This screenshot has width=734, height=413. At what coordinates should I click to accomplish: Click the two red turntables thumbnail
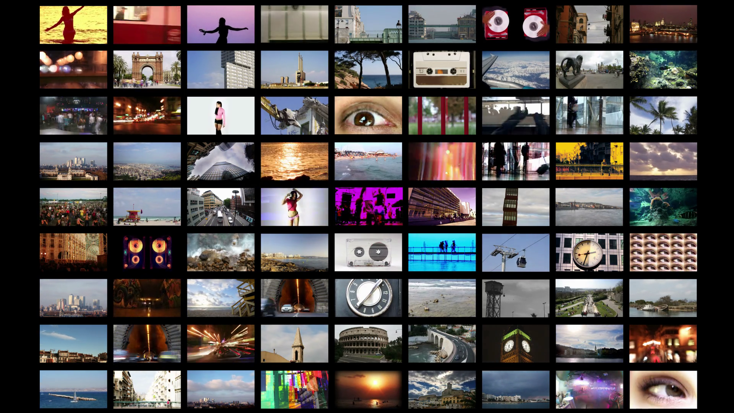[516, 24]
